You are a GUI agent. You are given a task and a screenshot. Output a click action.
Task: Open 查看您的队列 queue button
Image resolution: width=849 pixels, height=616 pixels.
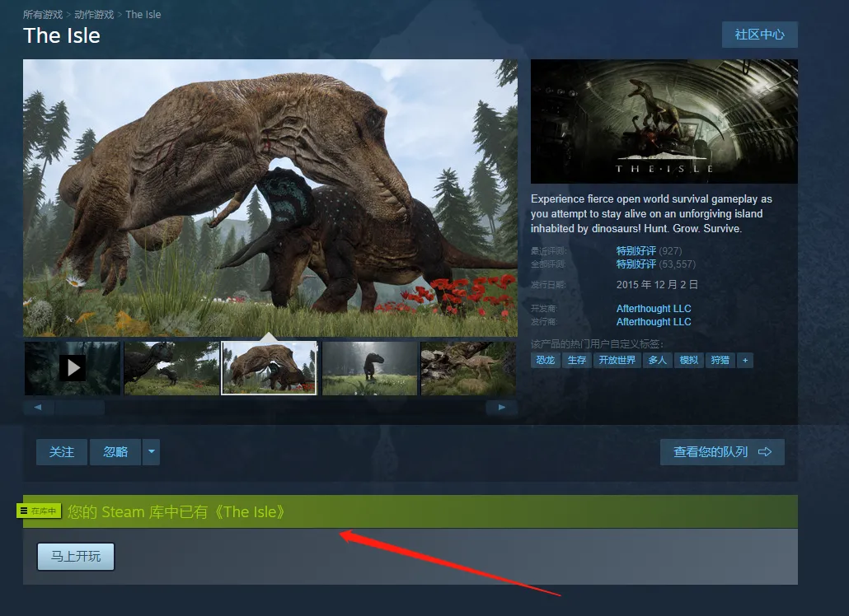pyautogui.click(x=722, y=452)
